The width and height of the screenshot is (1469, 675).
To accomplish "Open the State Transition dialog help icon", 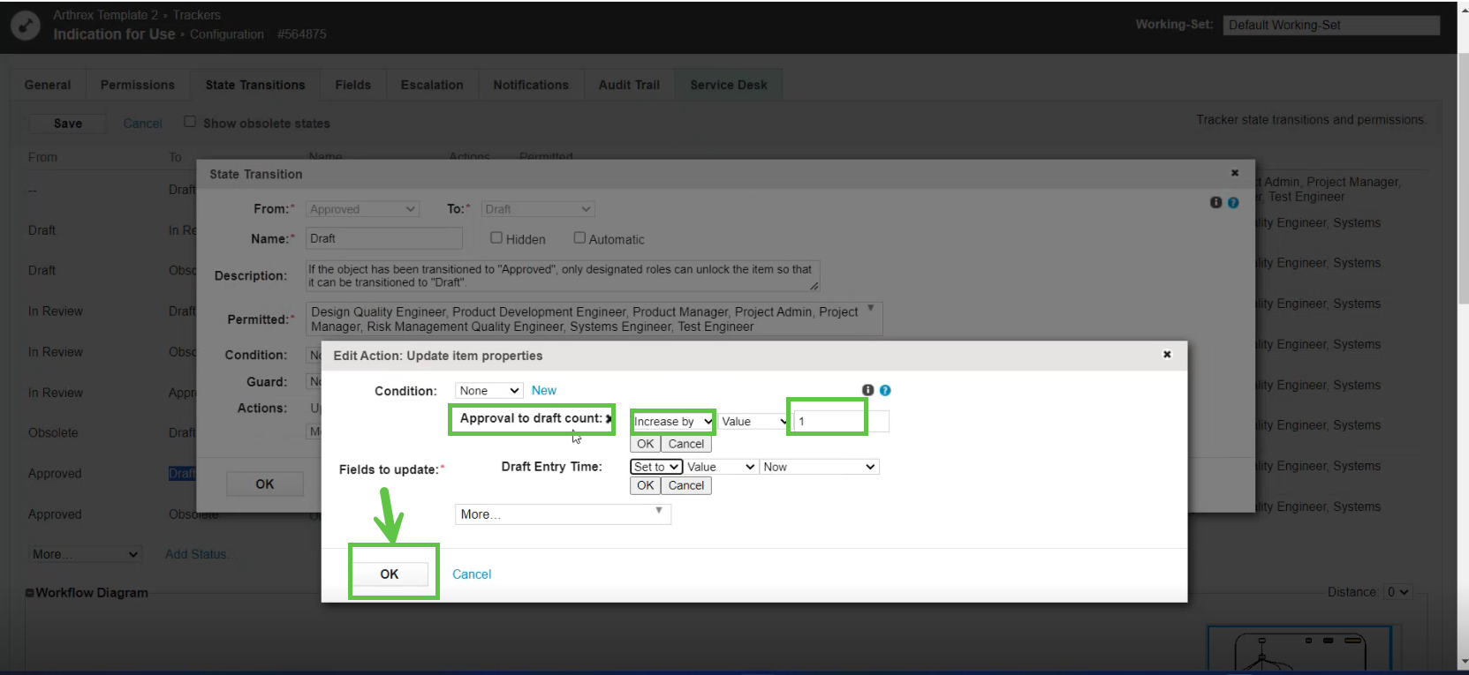I will pos(1233,203).
